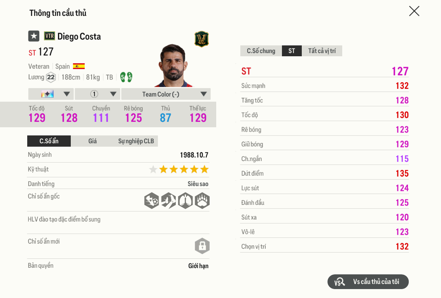Switch to the Giá tab
This screenshot has height=298, width=441.
click(x=92, y=141)
